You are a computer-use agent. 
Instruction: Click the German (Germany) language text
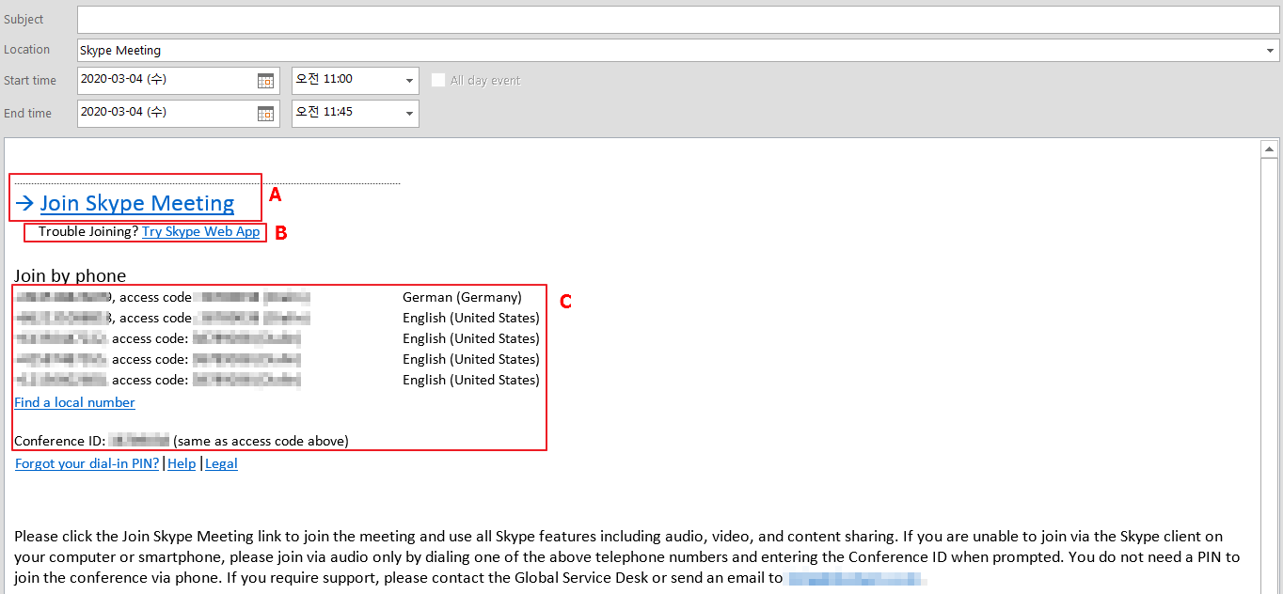point(462,297)
